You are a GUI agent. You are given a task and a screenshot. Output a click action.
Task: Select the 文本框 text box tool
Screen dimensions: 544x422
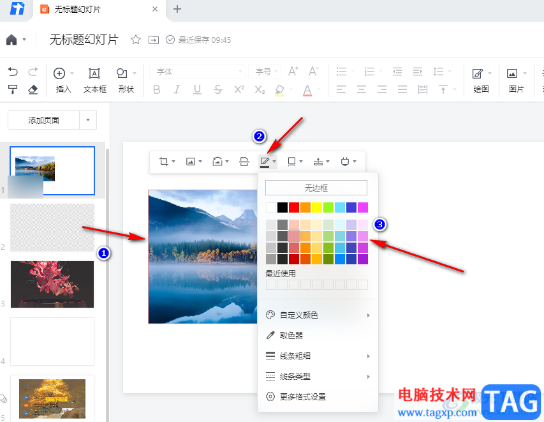(95, 80)
